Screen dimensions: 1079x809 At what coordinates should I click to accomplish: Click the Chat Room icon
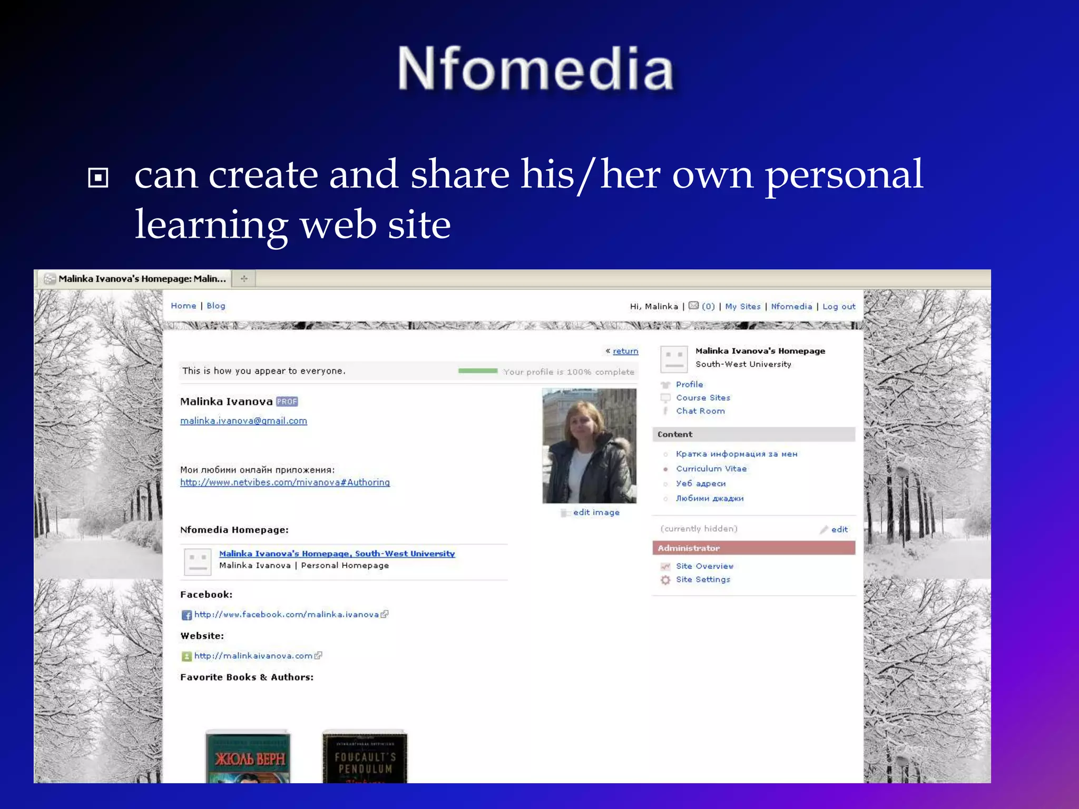[665, 411]
